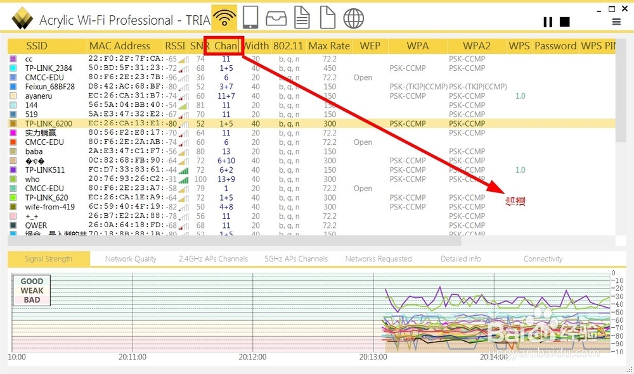This screenshot has height=374, width=634.
Task: Click the color swatch for TP-LINK511
Action: click(13, 170)
